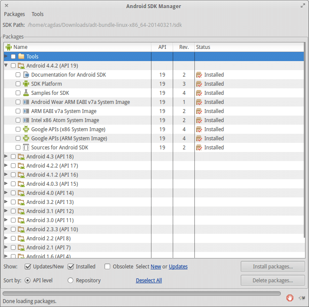Select the Android Wear ARM EABI v7a row

pos(154,102)
